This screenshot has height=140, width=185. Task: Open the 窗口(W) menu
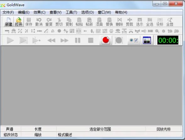(x=104, y=12)
